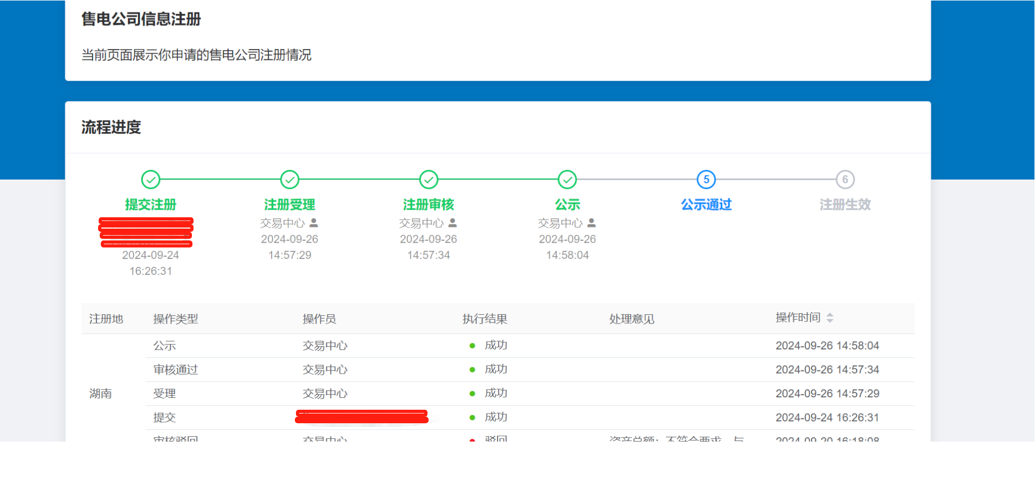The height and width of the screenshot is (489, 1035).
Task: Click 交易中心 text under 注册审核 step
Action: (422, 223)
